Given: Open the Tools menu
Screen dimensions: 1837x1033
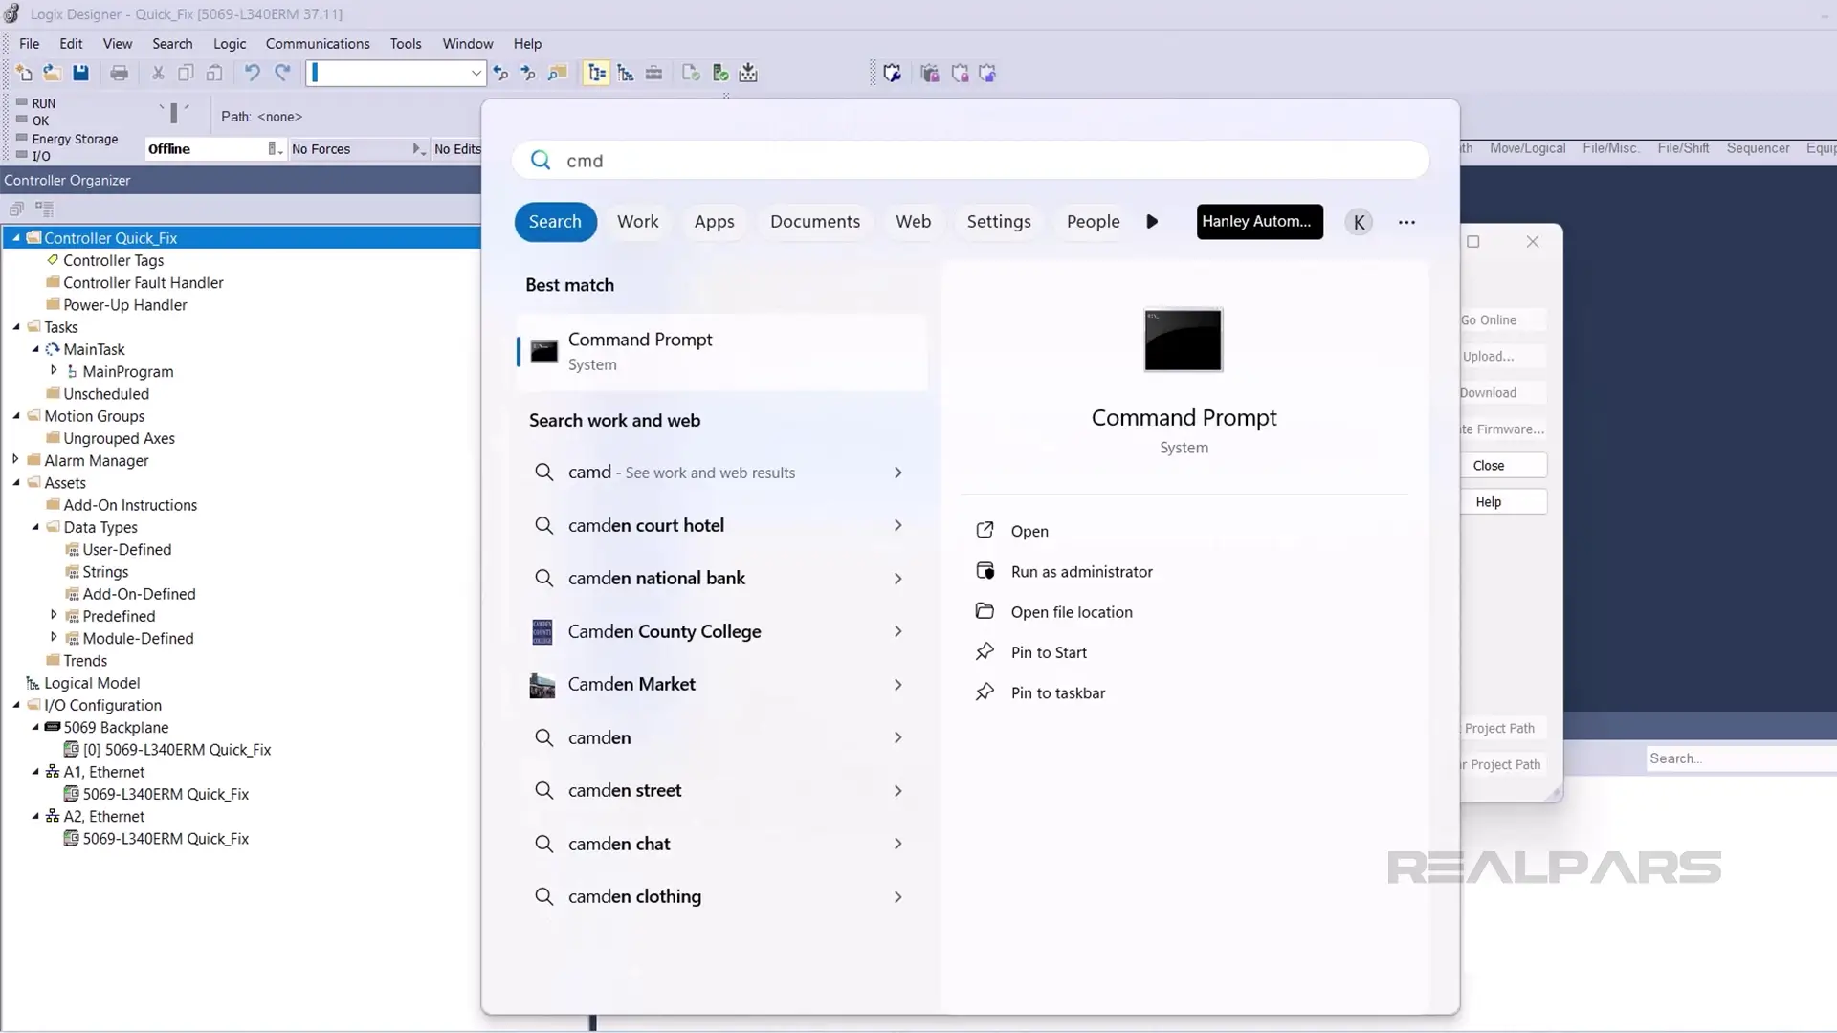Looking at the screenshot, I should [406, 44].
